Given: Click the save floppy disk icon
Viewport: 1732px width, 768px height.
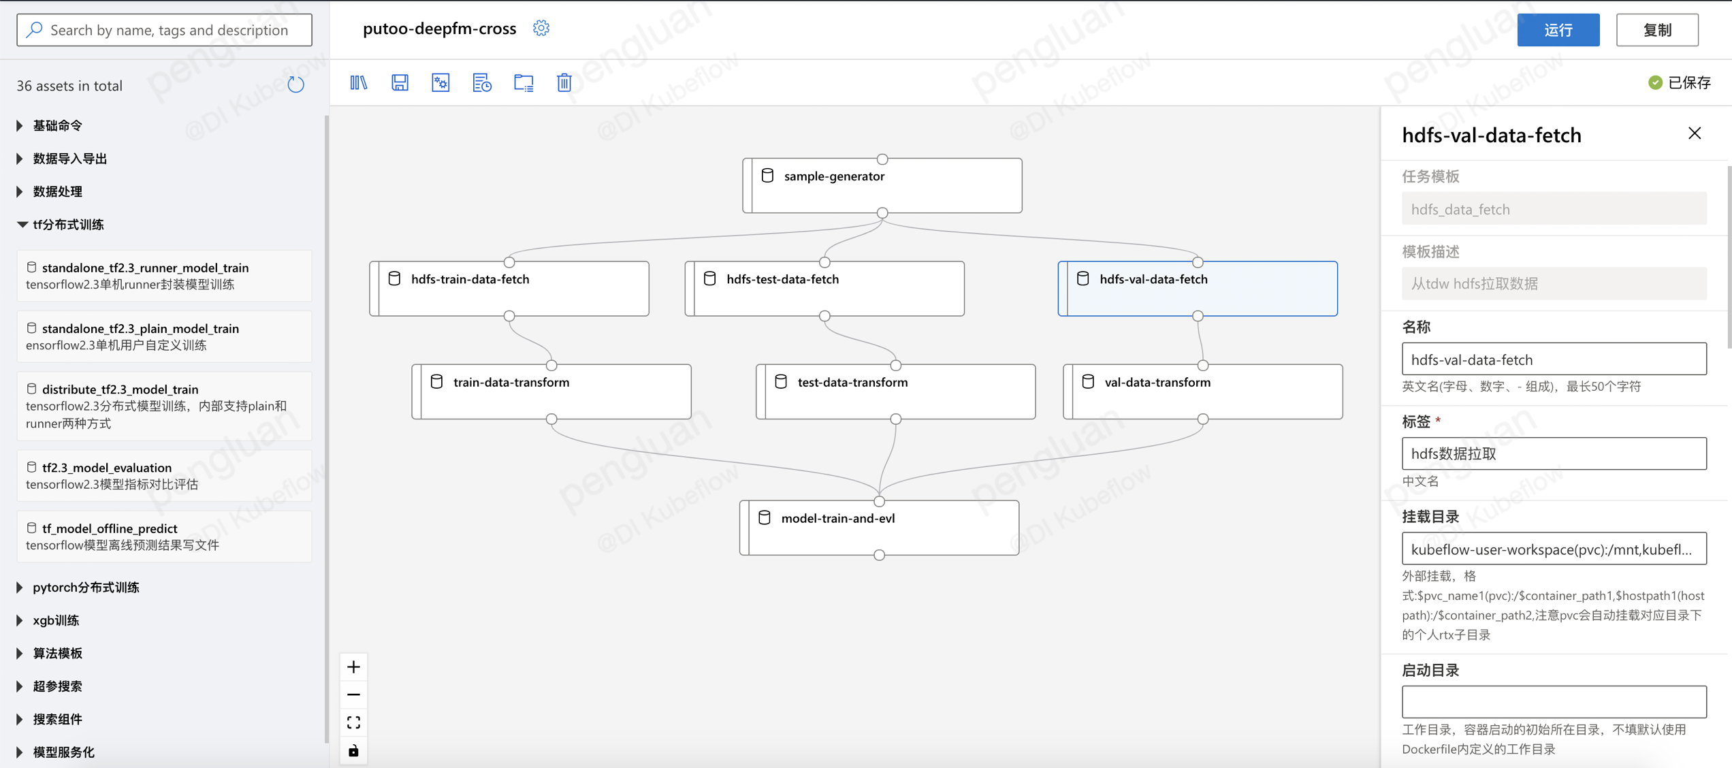Looking at the screenshot, I should (x=400, y=83).
